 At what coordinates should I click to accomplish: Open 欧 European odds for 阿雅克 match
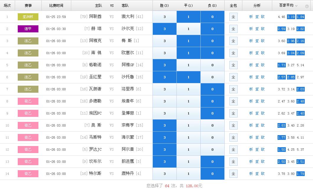(x=263, y=41)
